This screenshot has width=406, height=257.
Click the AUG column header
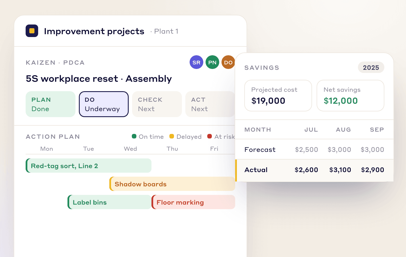[x=343, y=130]
